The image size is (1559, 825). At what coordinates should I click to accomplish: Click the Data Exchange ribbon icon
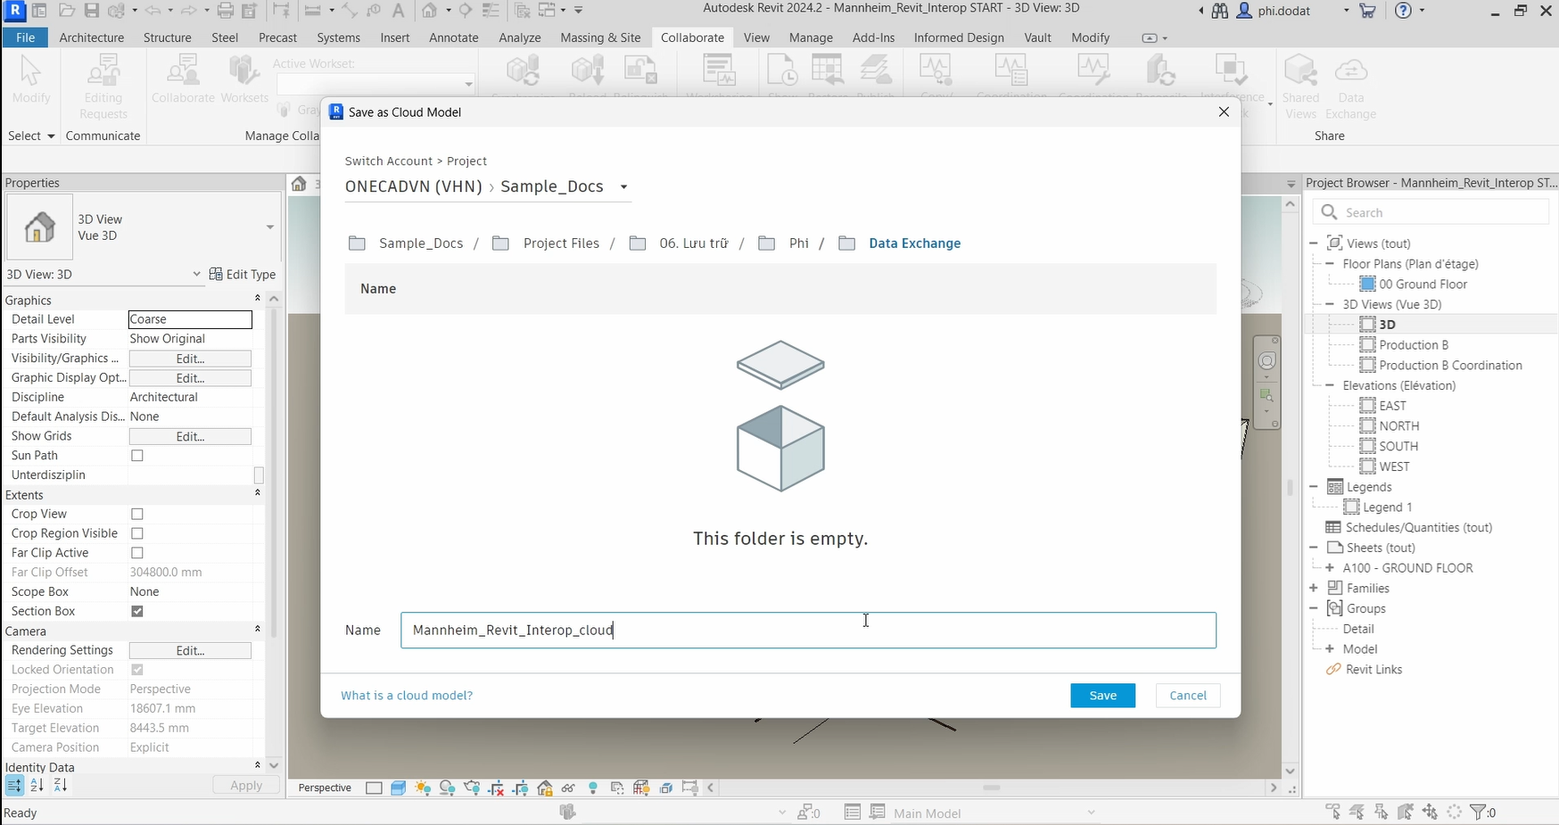click(x=1351, y=87)
